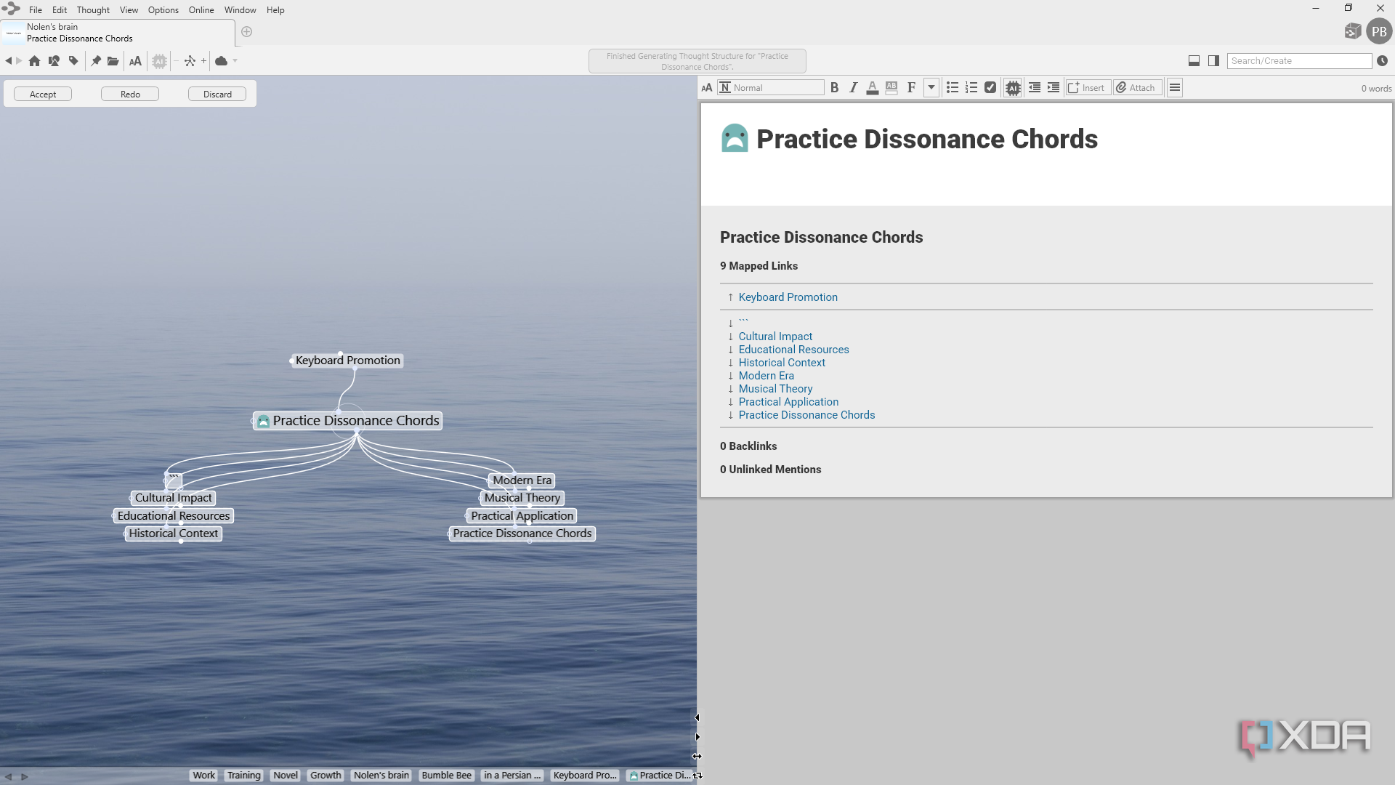Click the Attach button in notes toolbar

coord(1137,88)
